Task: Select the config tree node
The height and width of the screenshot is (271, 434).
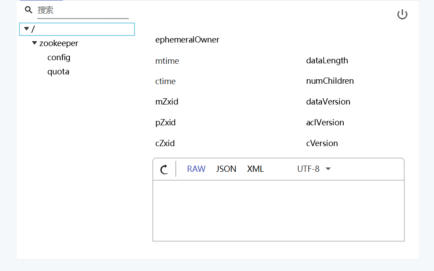Action: click(x=59, y=57)
